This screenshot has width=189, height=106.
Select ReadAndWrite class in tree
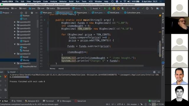pos(30,67)
